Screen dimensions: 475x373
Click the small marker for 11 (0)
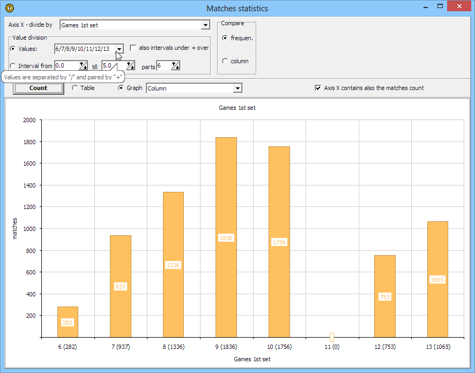coord(332,337)
